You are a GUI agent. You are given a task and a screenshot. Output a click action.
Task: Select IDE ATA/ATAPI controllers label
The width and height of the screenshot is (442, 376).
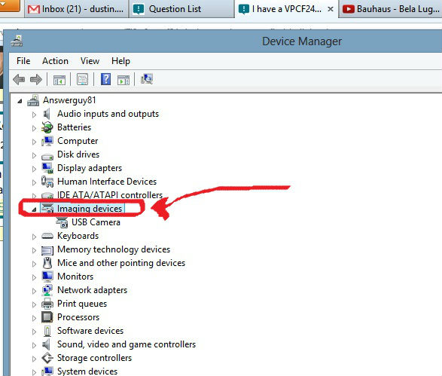pos(110,195)
